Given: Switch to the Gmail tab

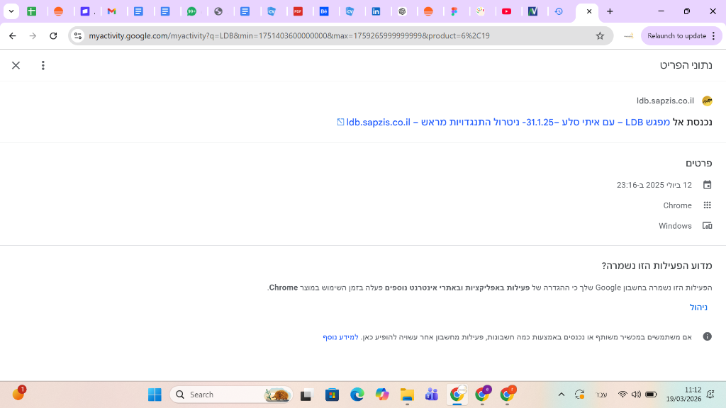Looking at the screenshot, I should coord(111,11).
